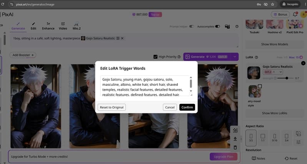This screenshot has width=307, height=164.
Task: Cancel the Edit LoRA Trigger Words dialog
Action: point(170,107)
